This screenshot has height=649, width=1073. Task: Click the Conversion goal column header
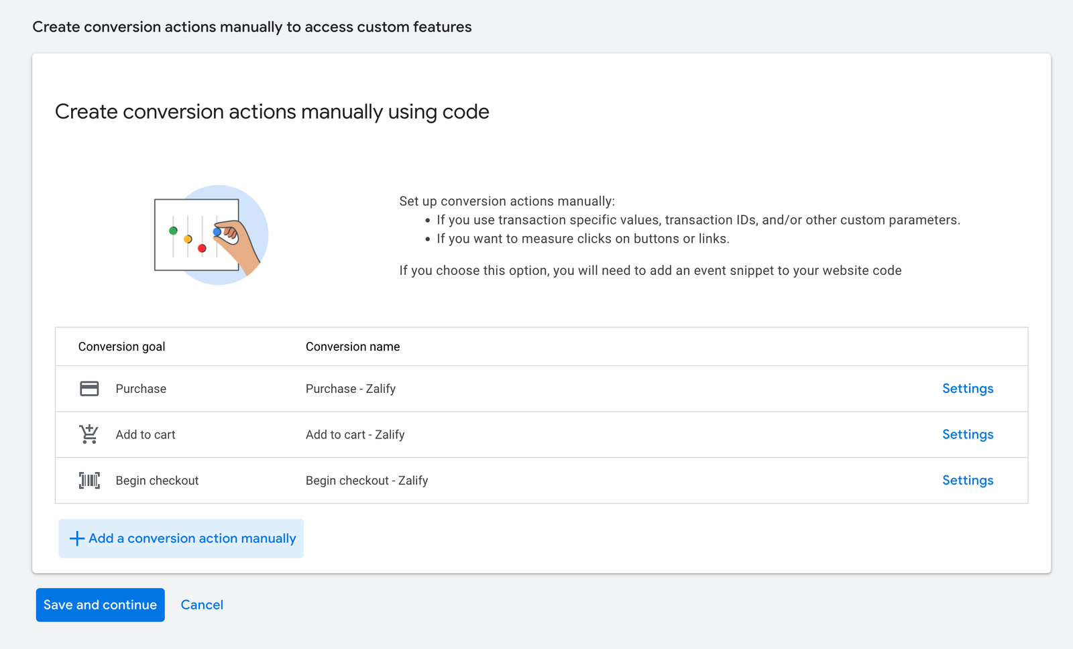pyautogui.click(x=121, y=347)
